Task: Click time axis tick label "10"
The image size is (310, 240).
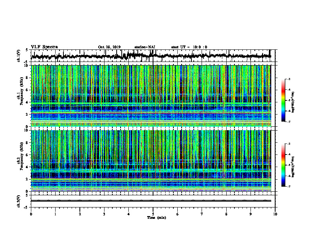Action: (275, 214)
